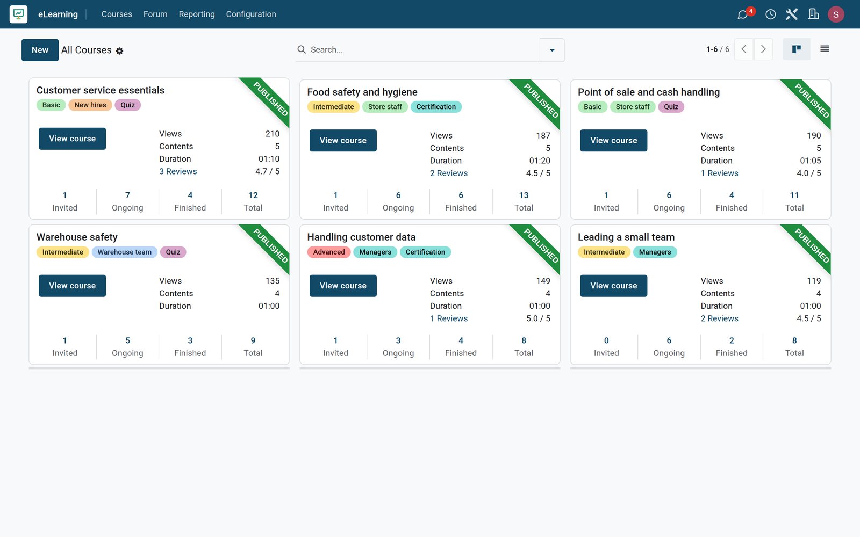Open the activities clock icon
Screen dimensions: 860x537
[770, 14]
